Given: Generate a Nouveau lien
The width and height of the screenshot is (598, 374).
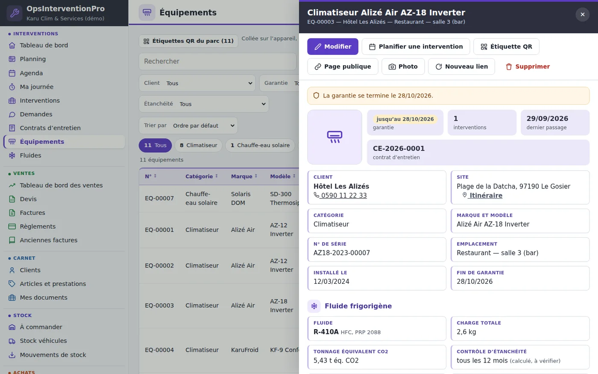Looking at the screenshot, I should pos(461,67).
